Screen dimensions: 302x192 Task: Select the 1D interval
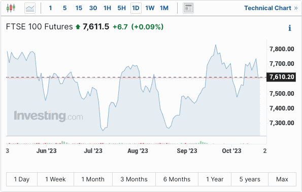click(136, 8)
